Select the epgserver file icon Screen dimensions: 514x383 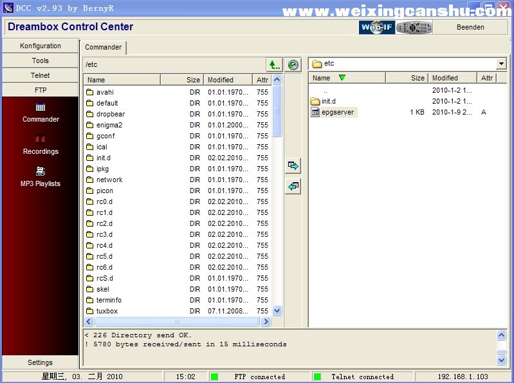(x=315, y=112)
